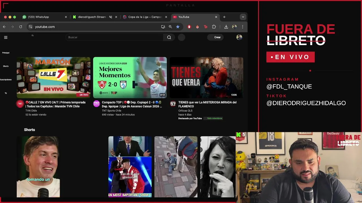This screenshot has height=203, width=362.
Task: Open the Tienes Que Verla video thumbnail
Action: tap(206, 78)
